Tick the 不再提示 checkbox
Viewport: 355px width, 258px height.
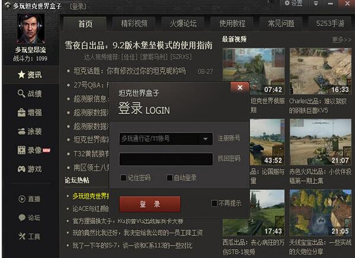tap(214, 204)
